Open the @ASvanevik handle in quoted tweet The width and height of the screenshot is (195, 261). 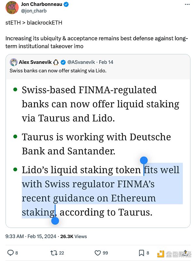tap(81, 62)
